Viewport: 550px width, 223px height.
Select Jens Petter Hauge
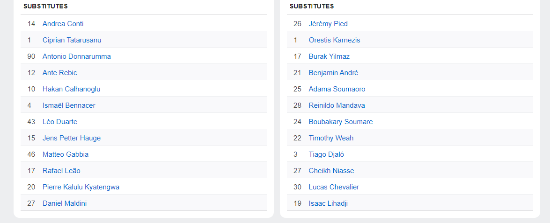pos(72,138)
